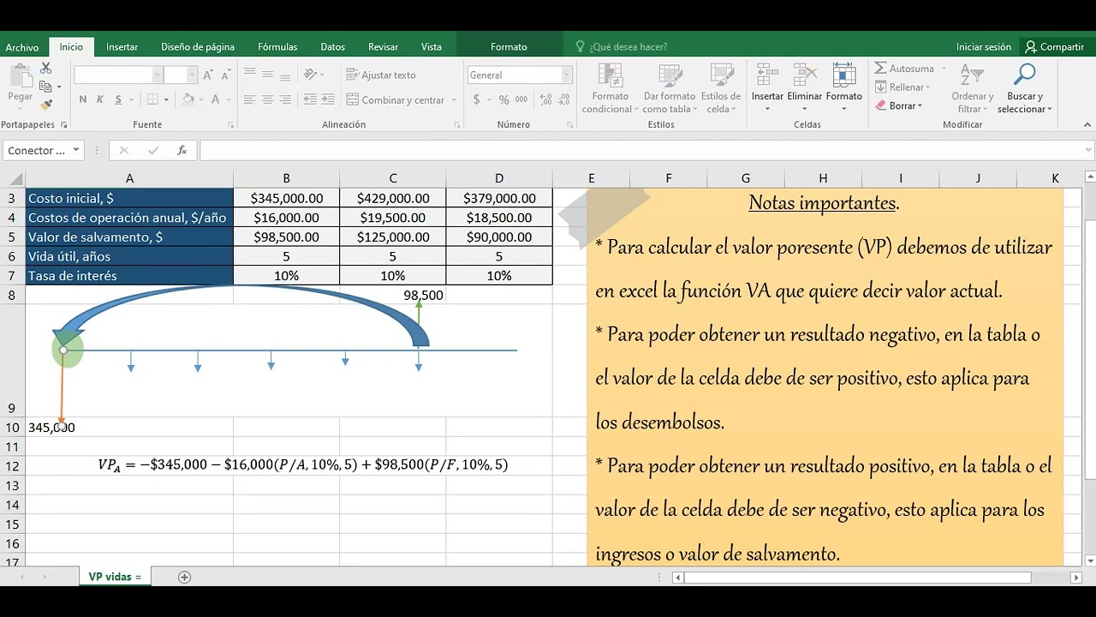Open Estilos de celda gallery
Screen dimensions: 1096x617
click(x=721, y=88)
